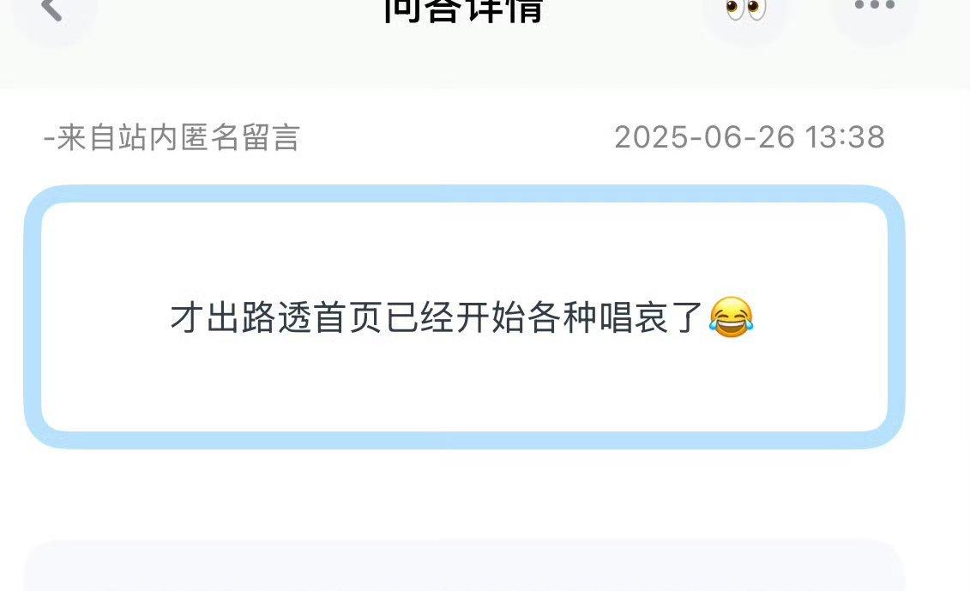Click the light blue border of the question card

click(464, 193)
